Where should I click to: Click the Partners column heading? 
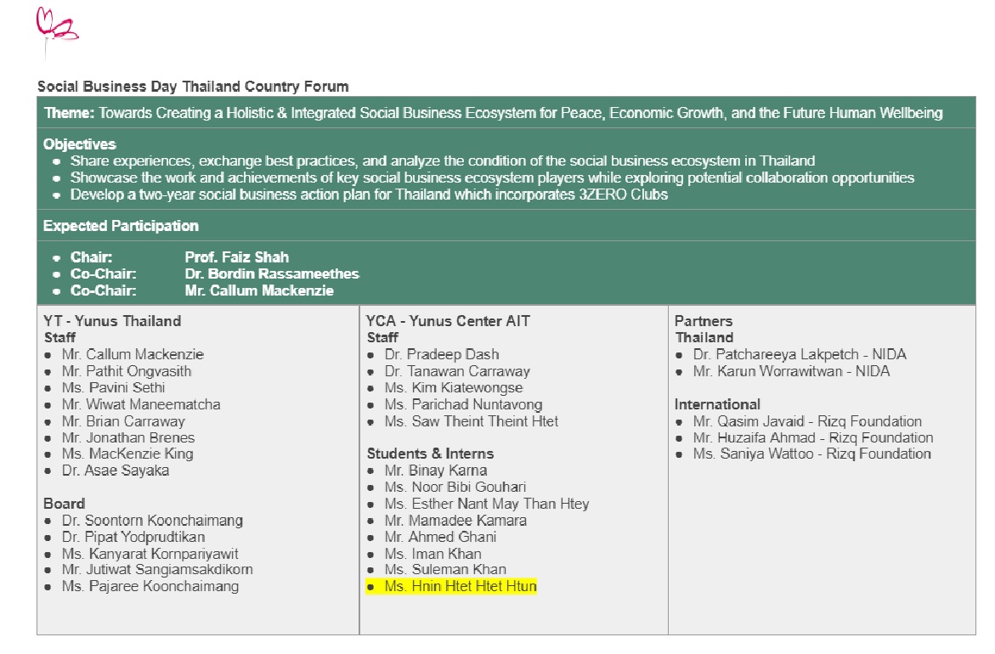pyautogui.click(x=703, y=321)
